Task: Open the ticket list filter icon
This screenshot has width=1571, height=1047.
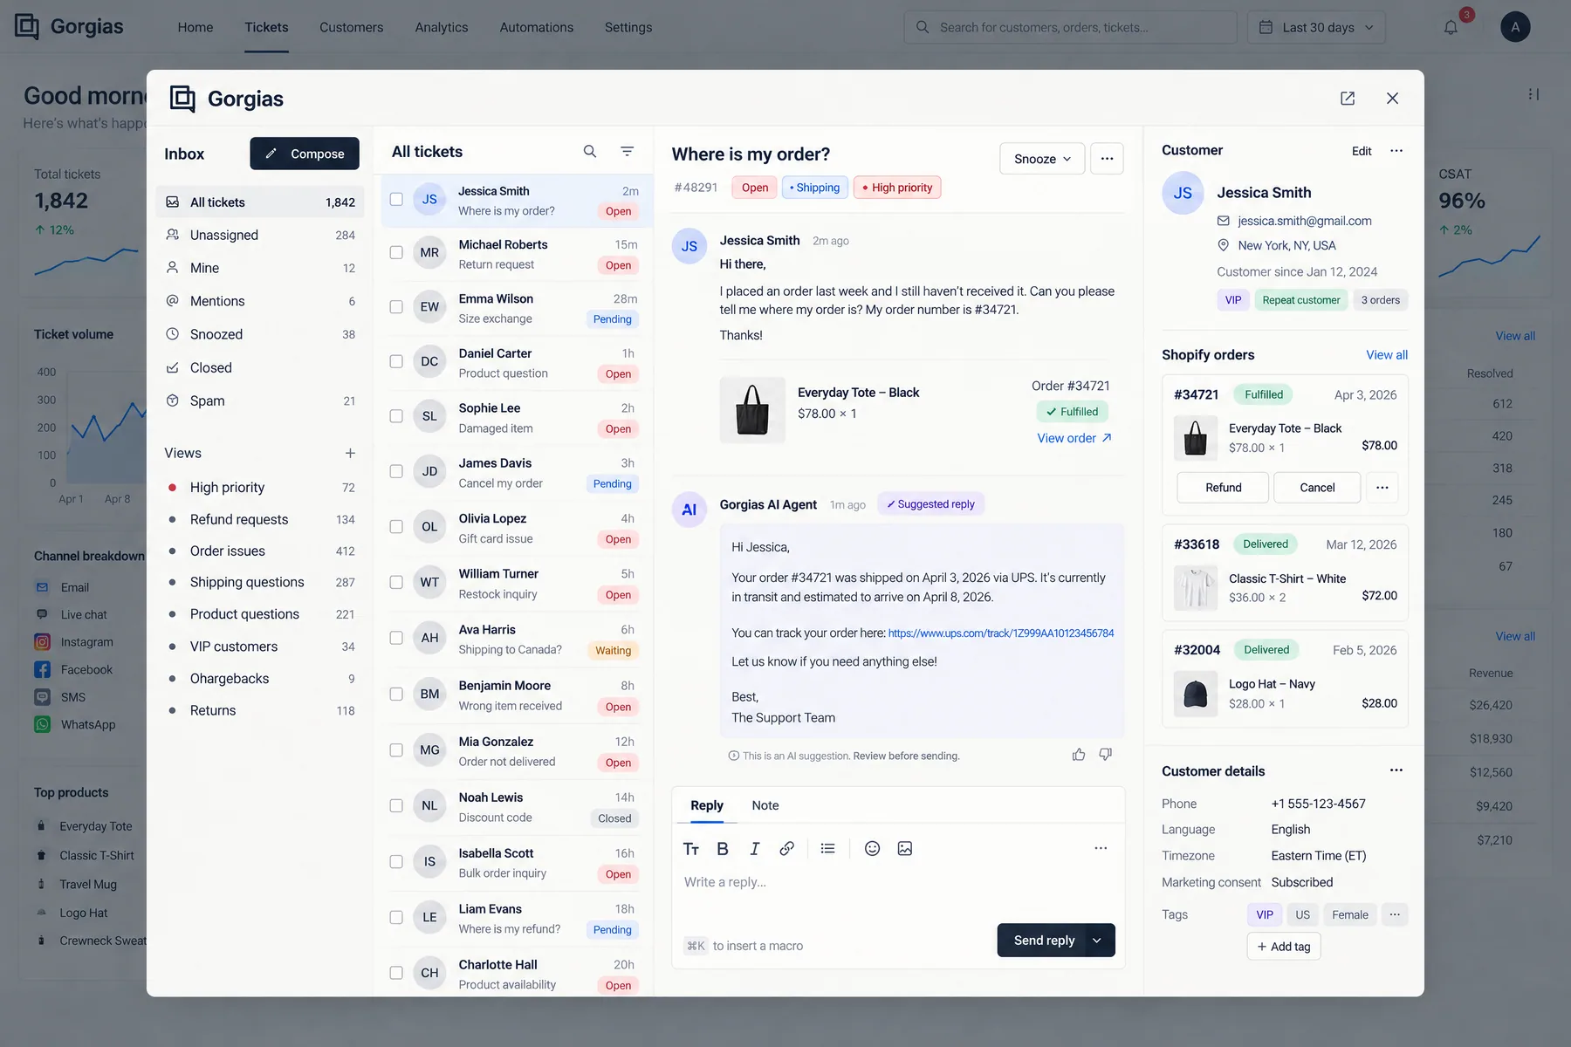Action: click(627, 152)
